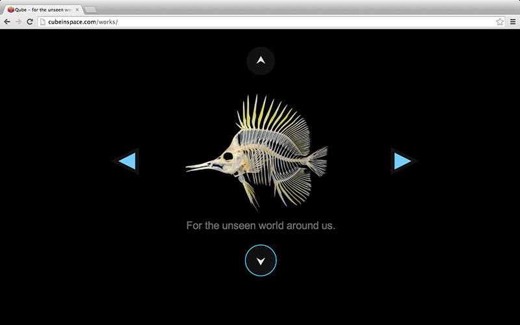
Task: Open the Chrome hamburger menu
Action: point(512,21)
